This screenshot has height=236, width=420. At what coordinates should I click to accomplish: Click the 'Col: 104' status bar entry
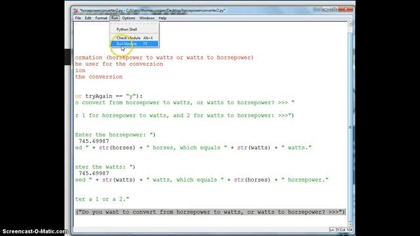346,230
